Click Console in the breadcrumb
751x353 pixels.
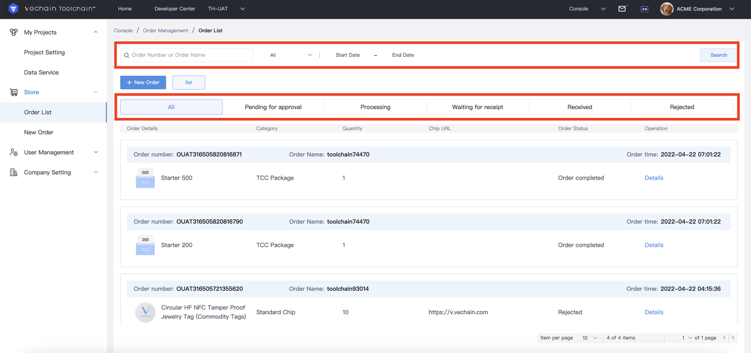tap(123, 30)
